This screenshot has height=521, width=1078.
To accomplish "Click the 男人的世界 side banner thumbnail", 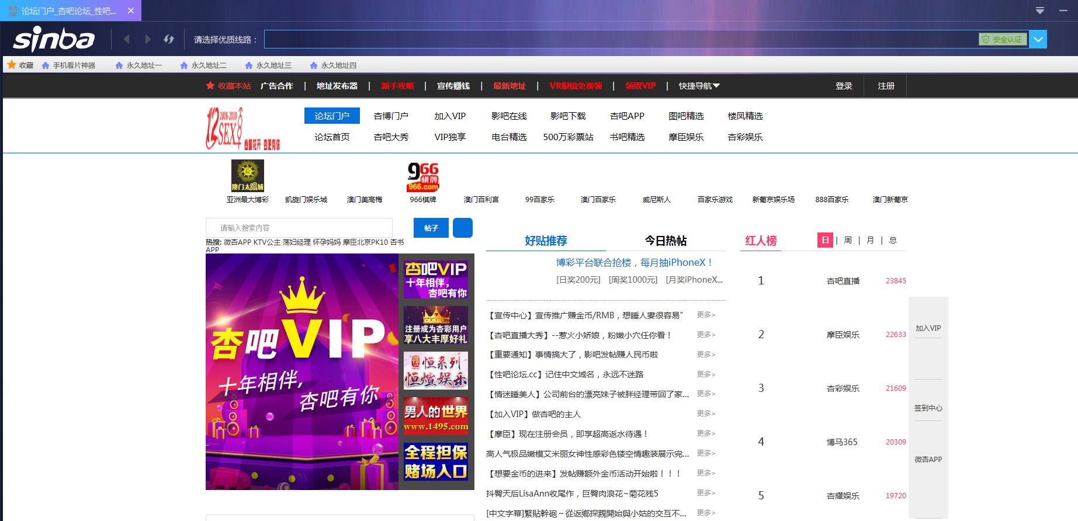I will coord(436,416).
